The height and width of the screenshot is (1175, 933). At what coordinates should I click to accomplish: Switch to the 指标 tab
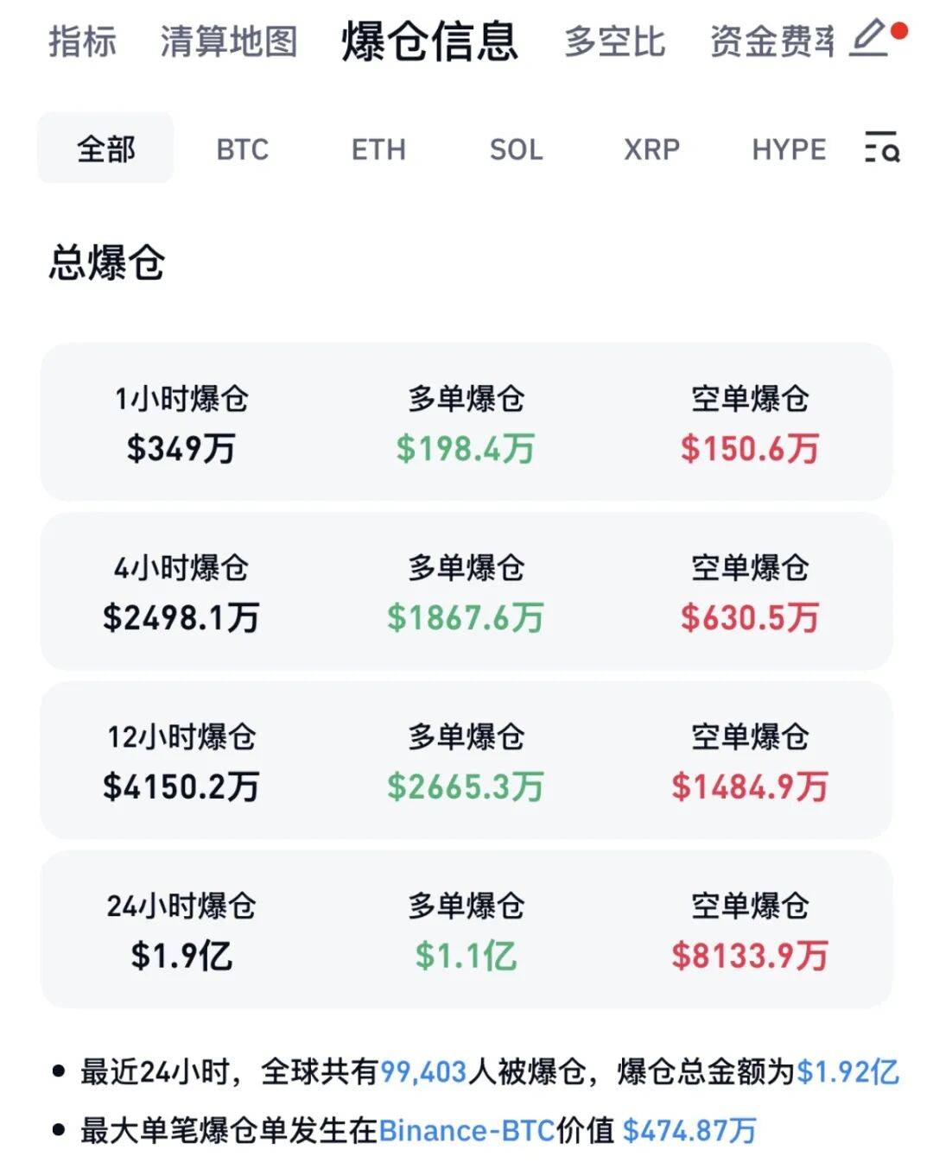click(82, 41)
